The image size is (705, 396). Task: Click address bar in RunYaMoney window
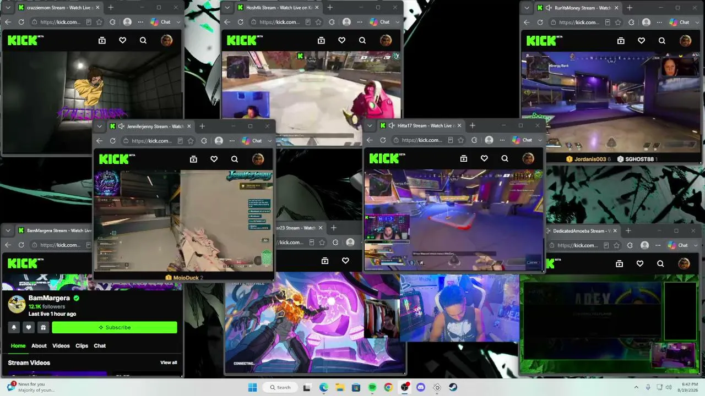tap(579, 22)
